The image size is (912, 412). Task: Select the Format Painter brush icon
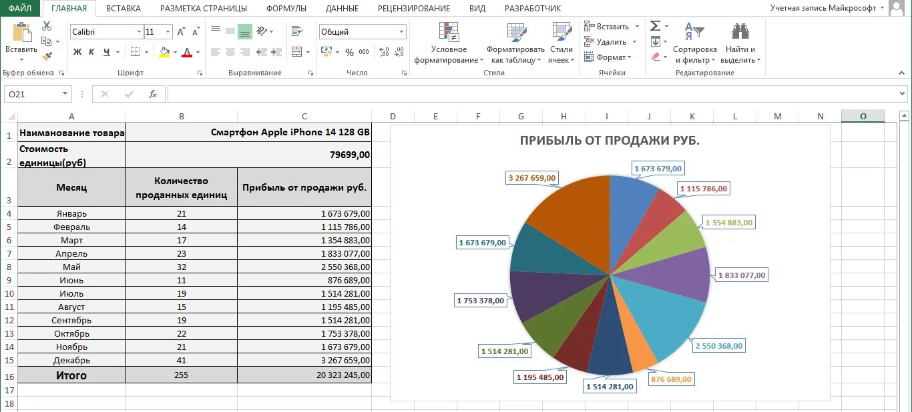tap(47, 57)
